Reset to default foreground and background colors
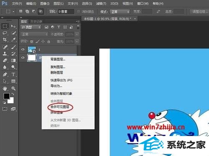This screenshot has height=156, width=209. pos(5,103)
